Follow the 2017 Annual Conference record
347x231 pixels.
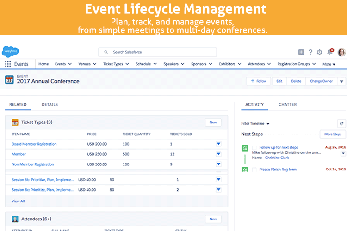tap(259, 81)
